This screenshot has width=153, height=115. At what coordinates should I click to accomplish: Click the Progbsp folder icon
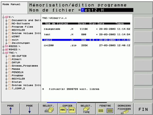pyautogui.click(x=10, y=76)
